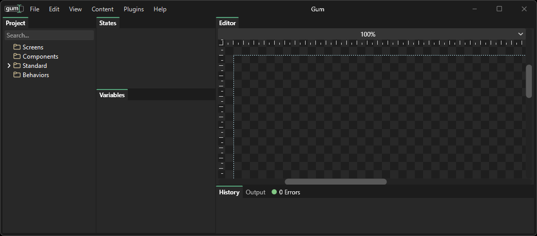Click the Project search field

tap(49, 35)
